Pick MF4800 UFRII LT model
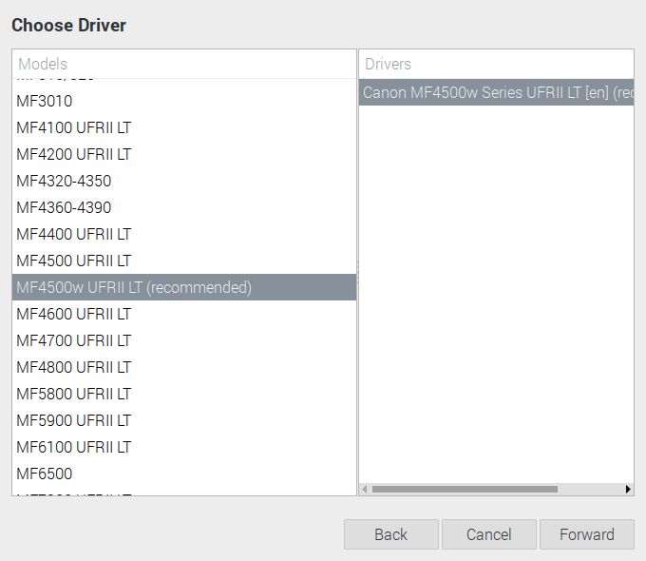Screen dimensions: 646x561 [74, 367]
